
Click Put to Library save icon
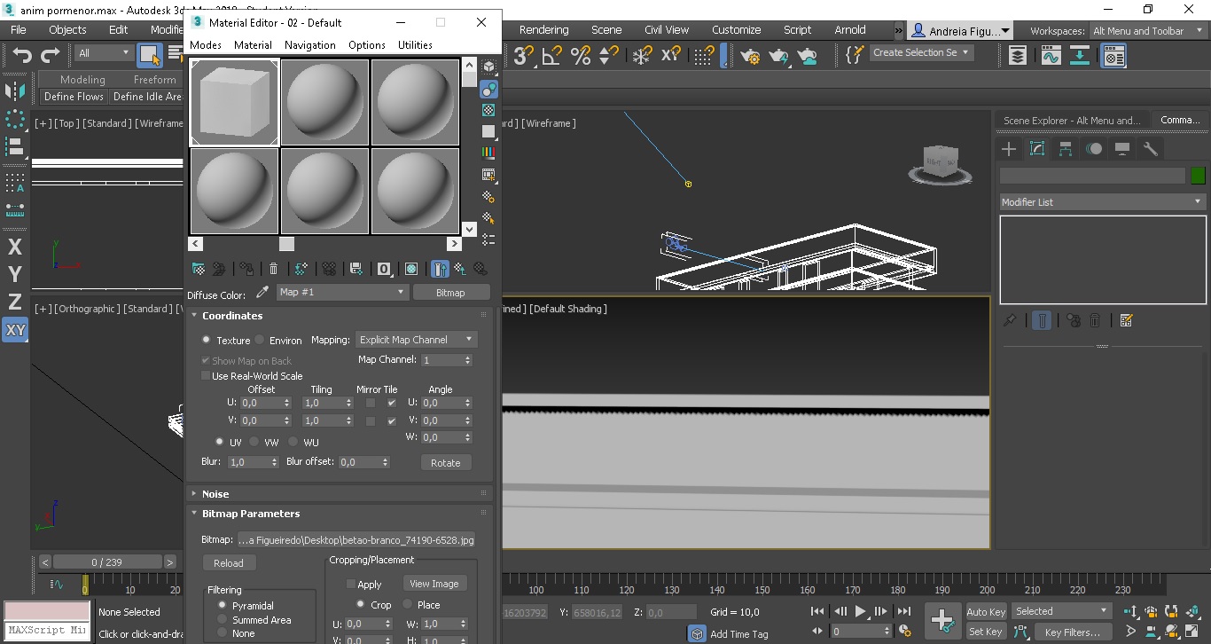click(x=356, y=269)
